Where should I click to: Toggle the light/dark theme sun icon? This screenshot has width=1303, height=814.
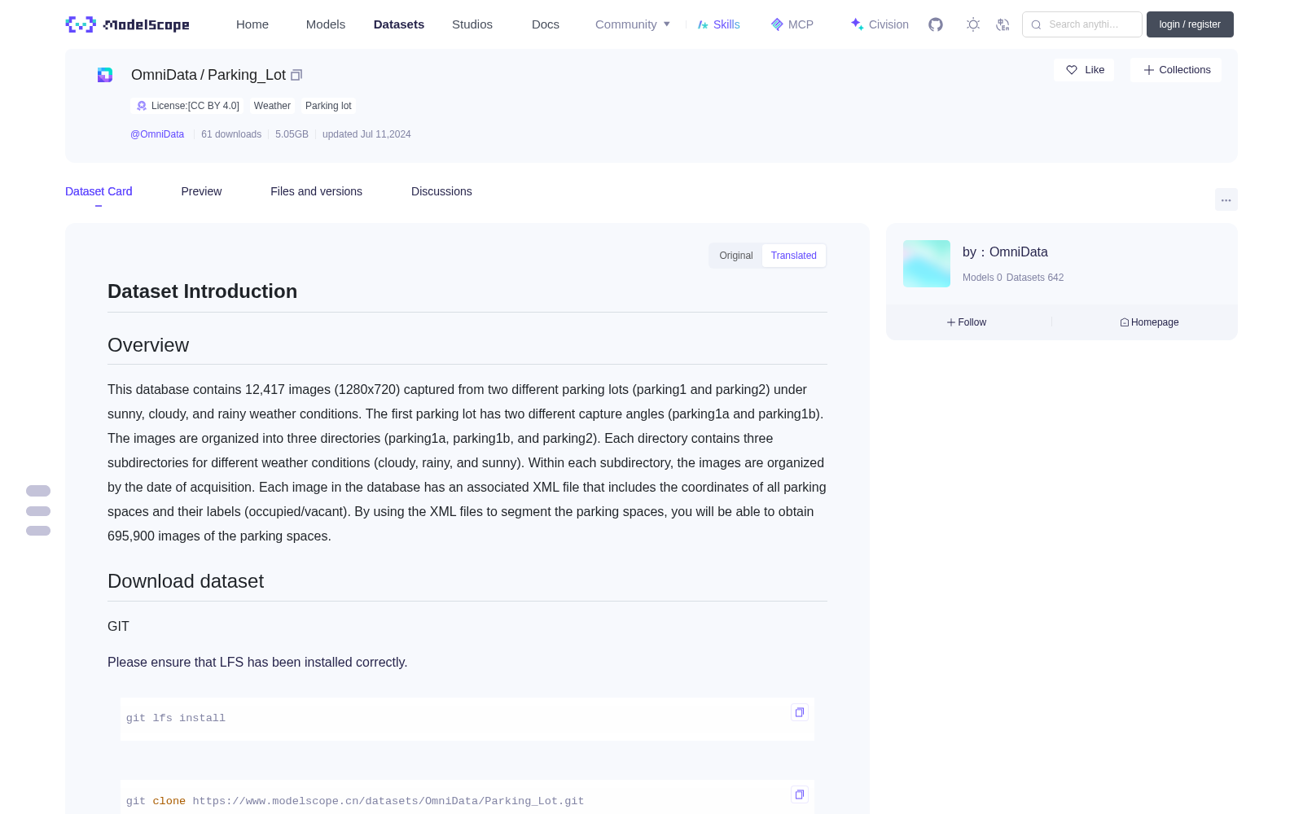click(x=973, y=24)
